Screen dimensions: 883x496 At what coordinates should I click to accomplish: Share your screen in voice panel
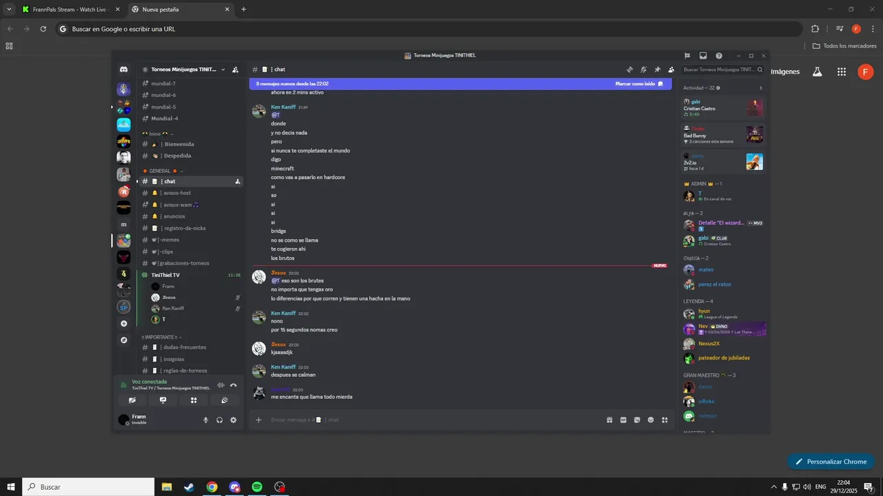(x=163, y=400)
